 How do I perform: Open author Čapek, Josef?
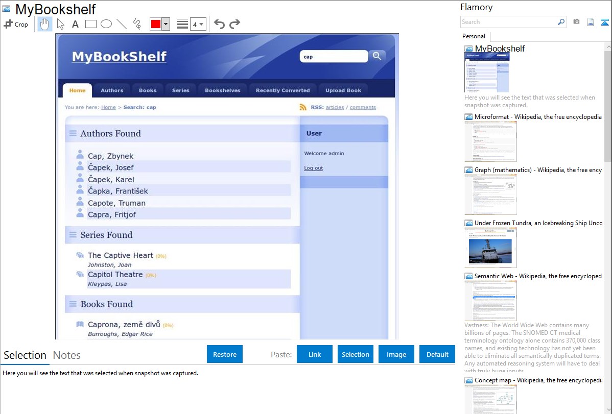[x=111, y=167]
